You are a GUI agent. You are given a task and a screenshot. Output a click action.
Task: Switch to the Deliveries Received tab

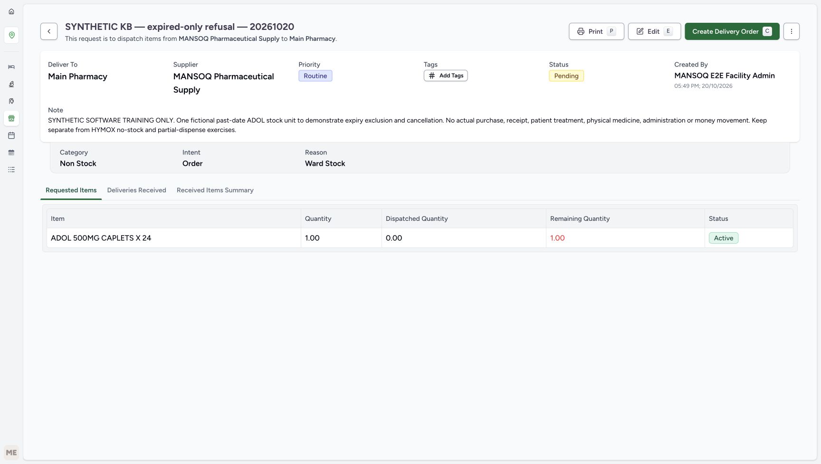137,190
